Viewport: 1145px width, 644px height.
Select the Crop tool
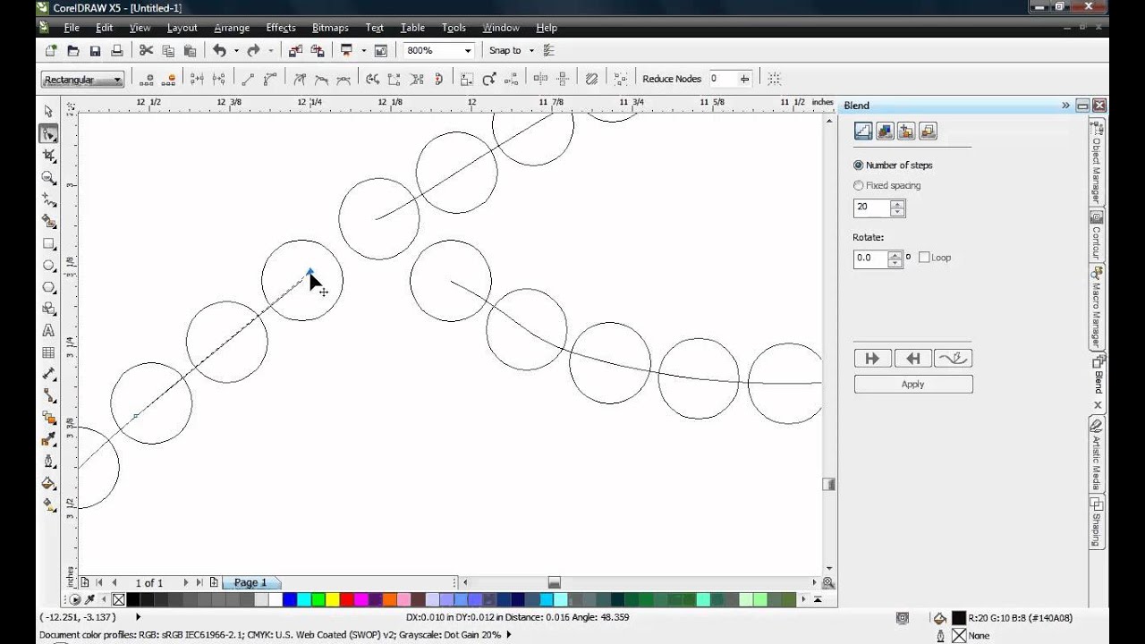coord(48,156)
